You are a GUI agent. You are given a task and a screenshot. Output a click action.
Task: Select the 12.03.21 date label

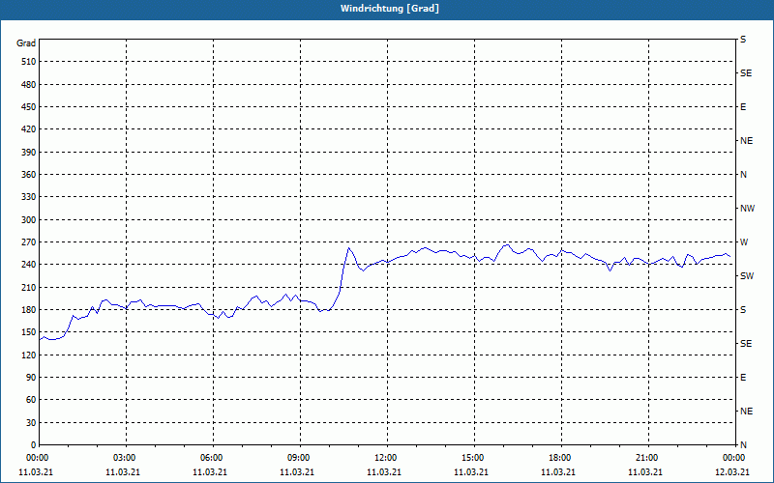pos(732,472)
